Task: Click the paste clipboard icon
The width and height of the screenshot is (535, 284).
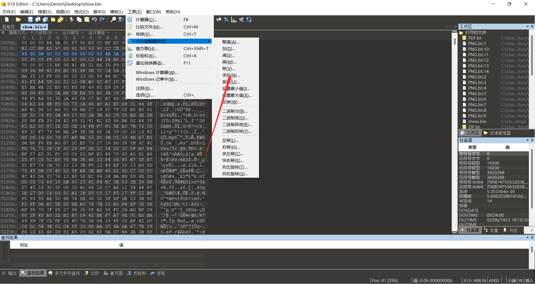Action: click(87, 19)
